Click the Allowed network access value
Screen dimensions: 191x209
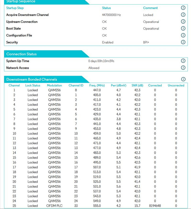coord(94,68)
